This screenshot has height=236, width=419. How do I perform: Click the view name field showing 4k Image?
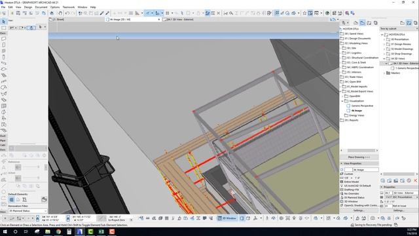pyautogui.click(x=365, y=170)
